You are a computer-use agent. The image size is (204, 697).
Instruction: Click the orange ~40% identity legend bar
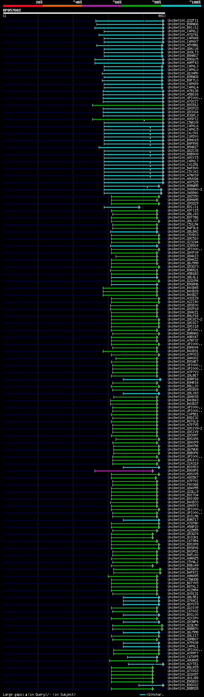[x=62, y=6]
